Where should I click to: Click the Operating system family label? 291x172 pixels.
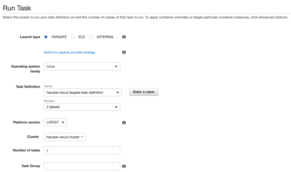point(26,69)
